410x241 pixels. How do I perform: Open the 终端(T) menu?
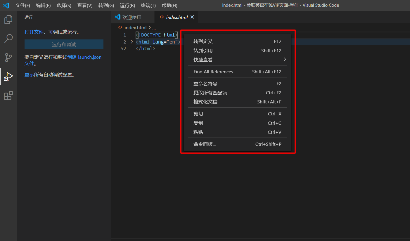[148, 5]
